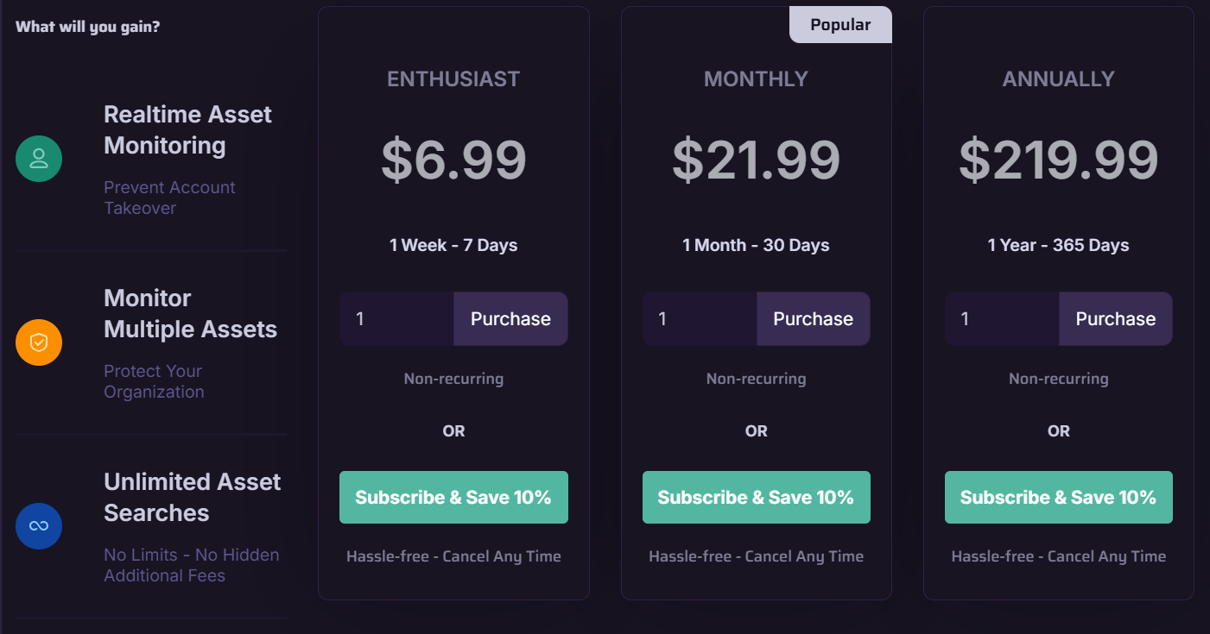Click the $219.99 Annually price

pos(1058,160)
